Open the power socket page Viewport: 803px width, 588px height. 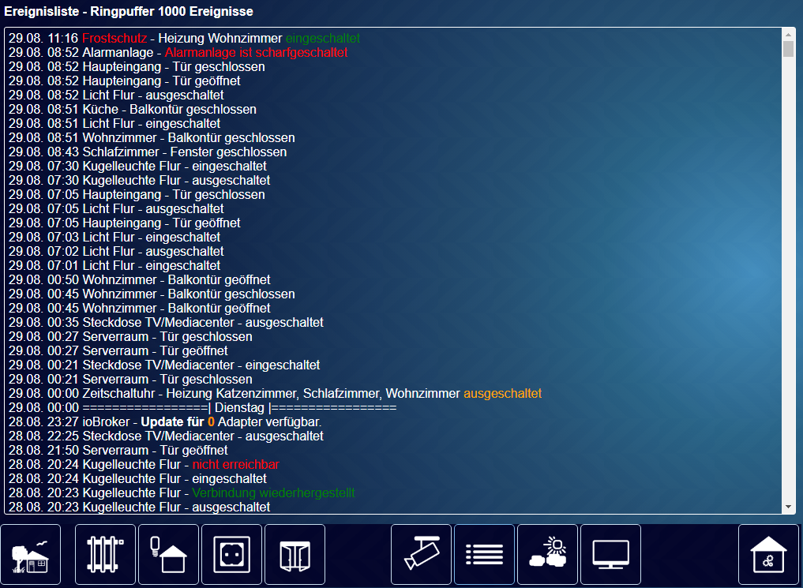pyautogui.click(x=231, y=554)
